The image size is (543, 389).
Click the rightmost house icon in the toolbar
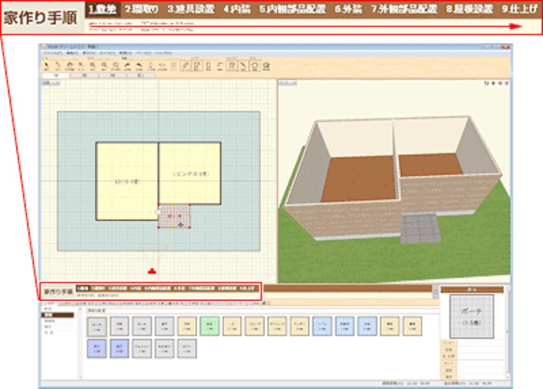pyautogui.click(x=267, y=64)
